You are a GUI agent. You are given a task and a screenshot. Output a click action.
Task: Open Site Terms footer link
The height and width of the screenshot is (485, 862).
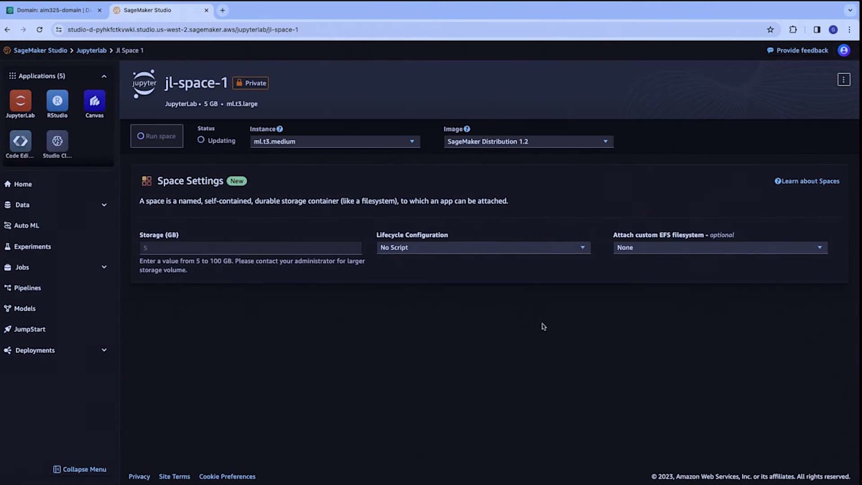[175, 476]
